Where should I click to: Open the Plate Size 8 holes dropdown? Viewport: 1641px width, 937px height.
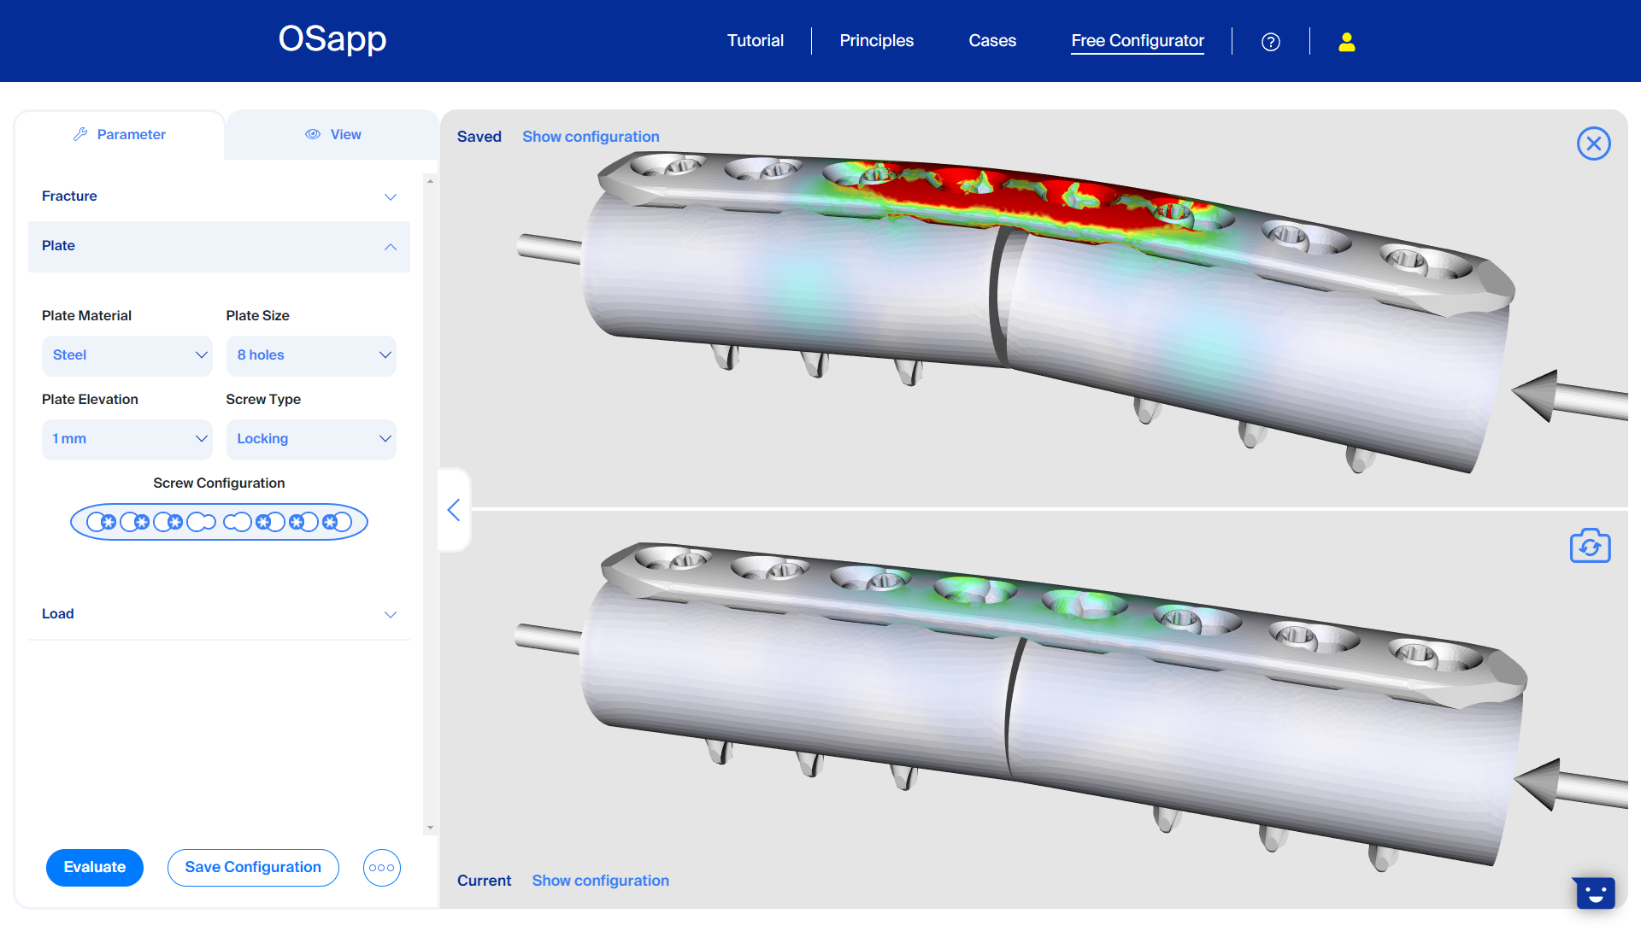(311, 355)
